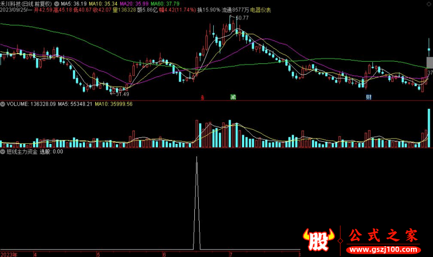Click the VOLUME panel circle icon
433x257 pixels.
click(x=3, y=103)
